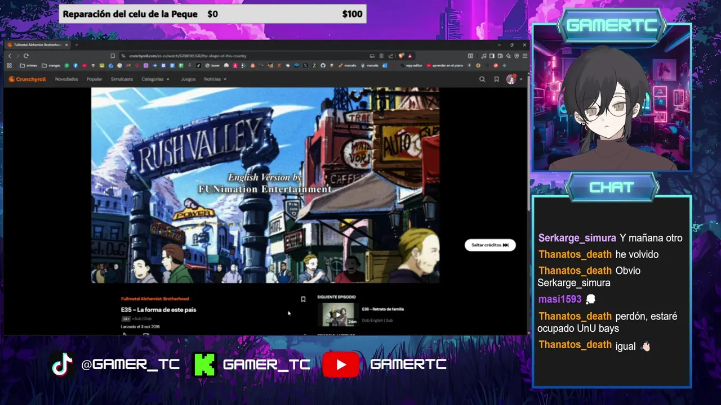721x405 pixels.
Task: Toggle the browser sidebar panel icon
Action: point(492,56)
